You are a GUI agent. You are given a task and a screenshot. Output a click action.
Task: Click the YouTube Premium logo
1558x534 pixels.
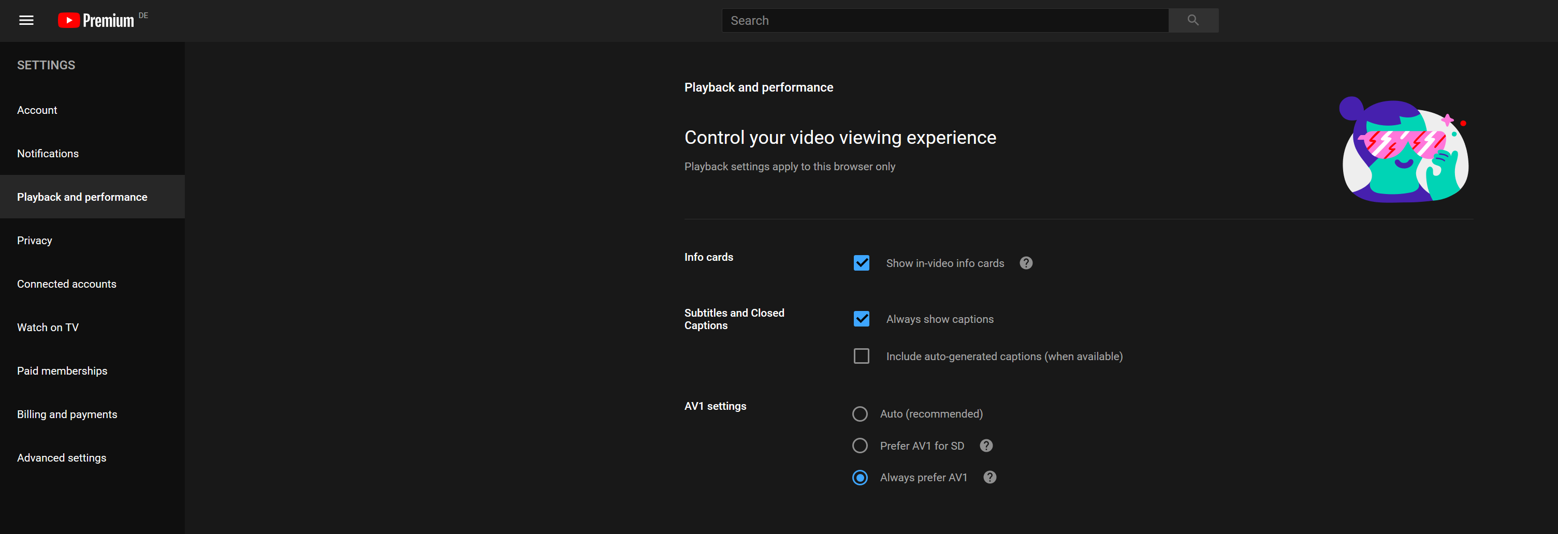pyautogui.click(x=97, y=21)
